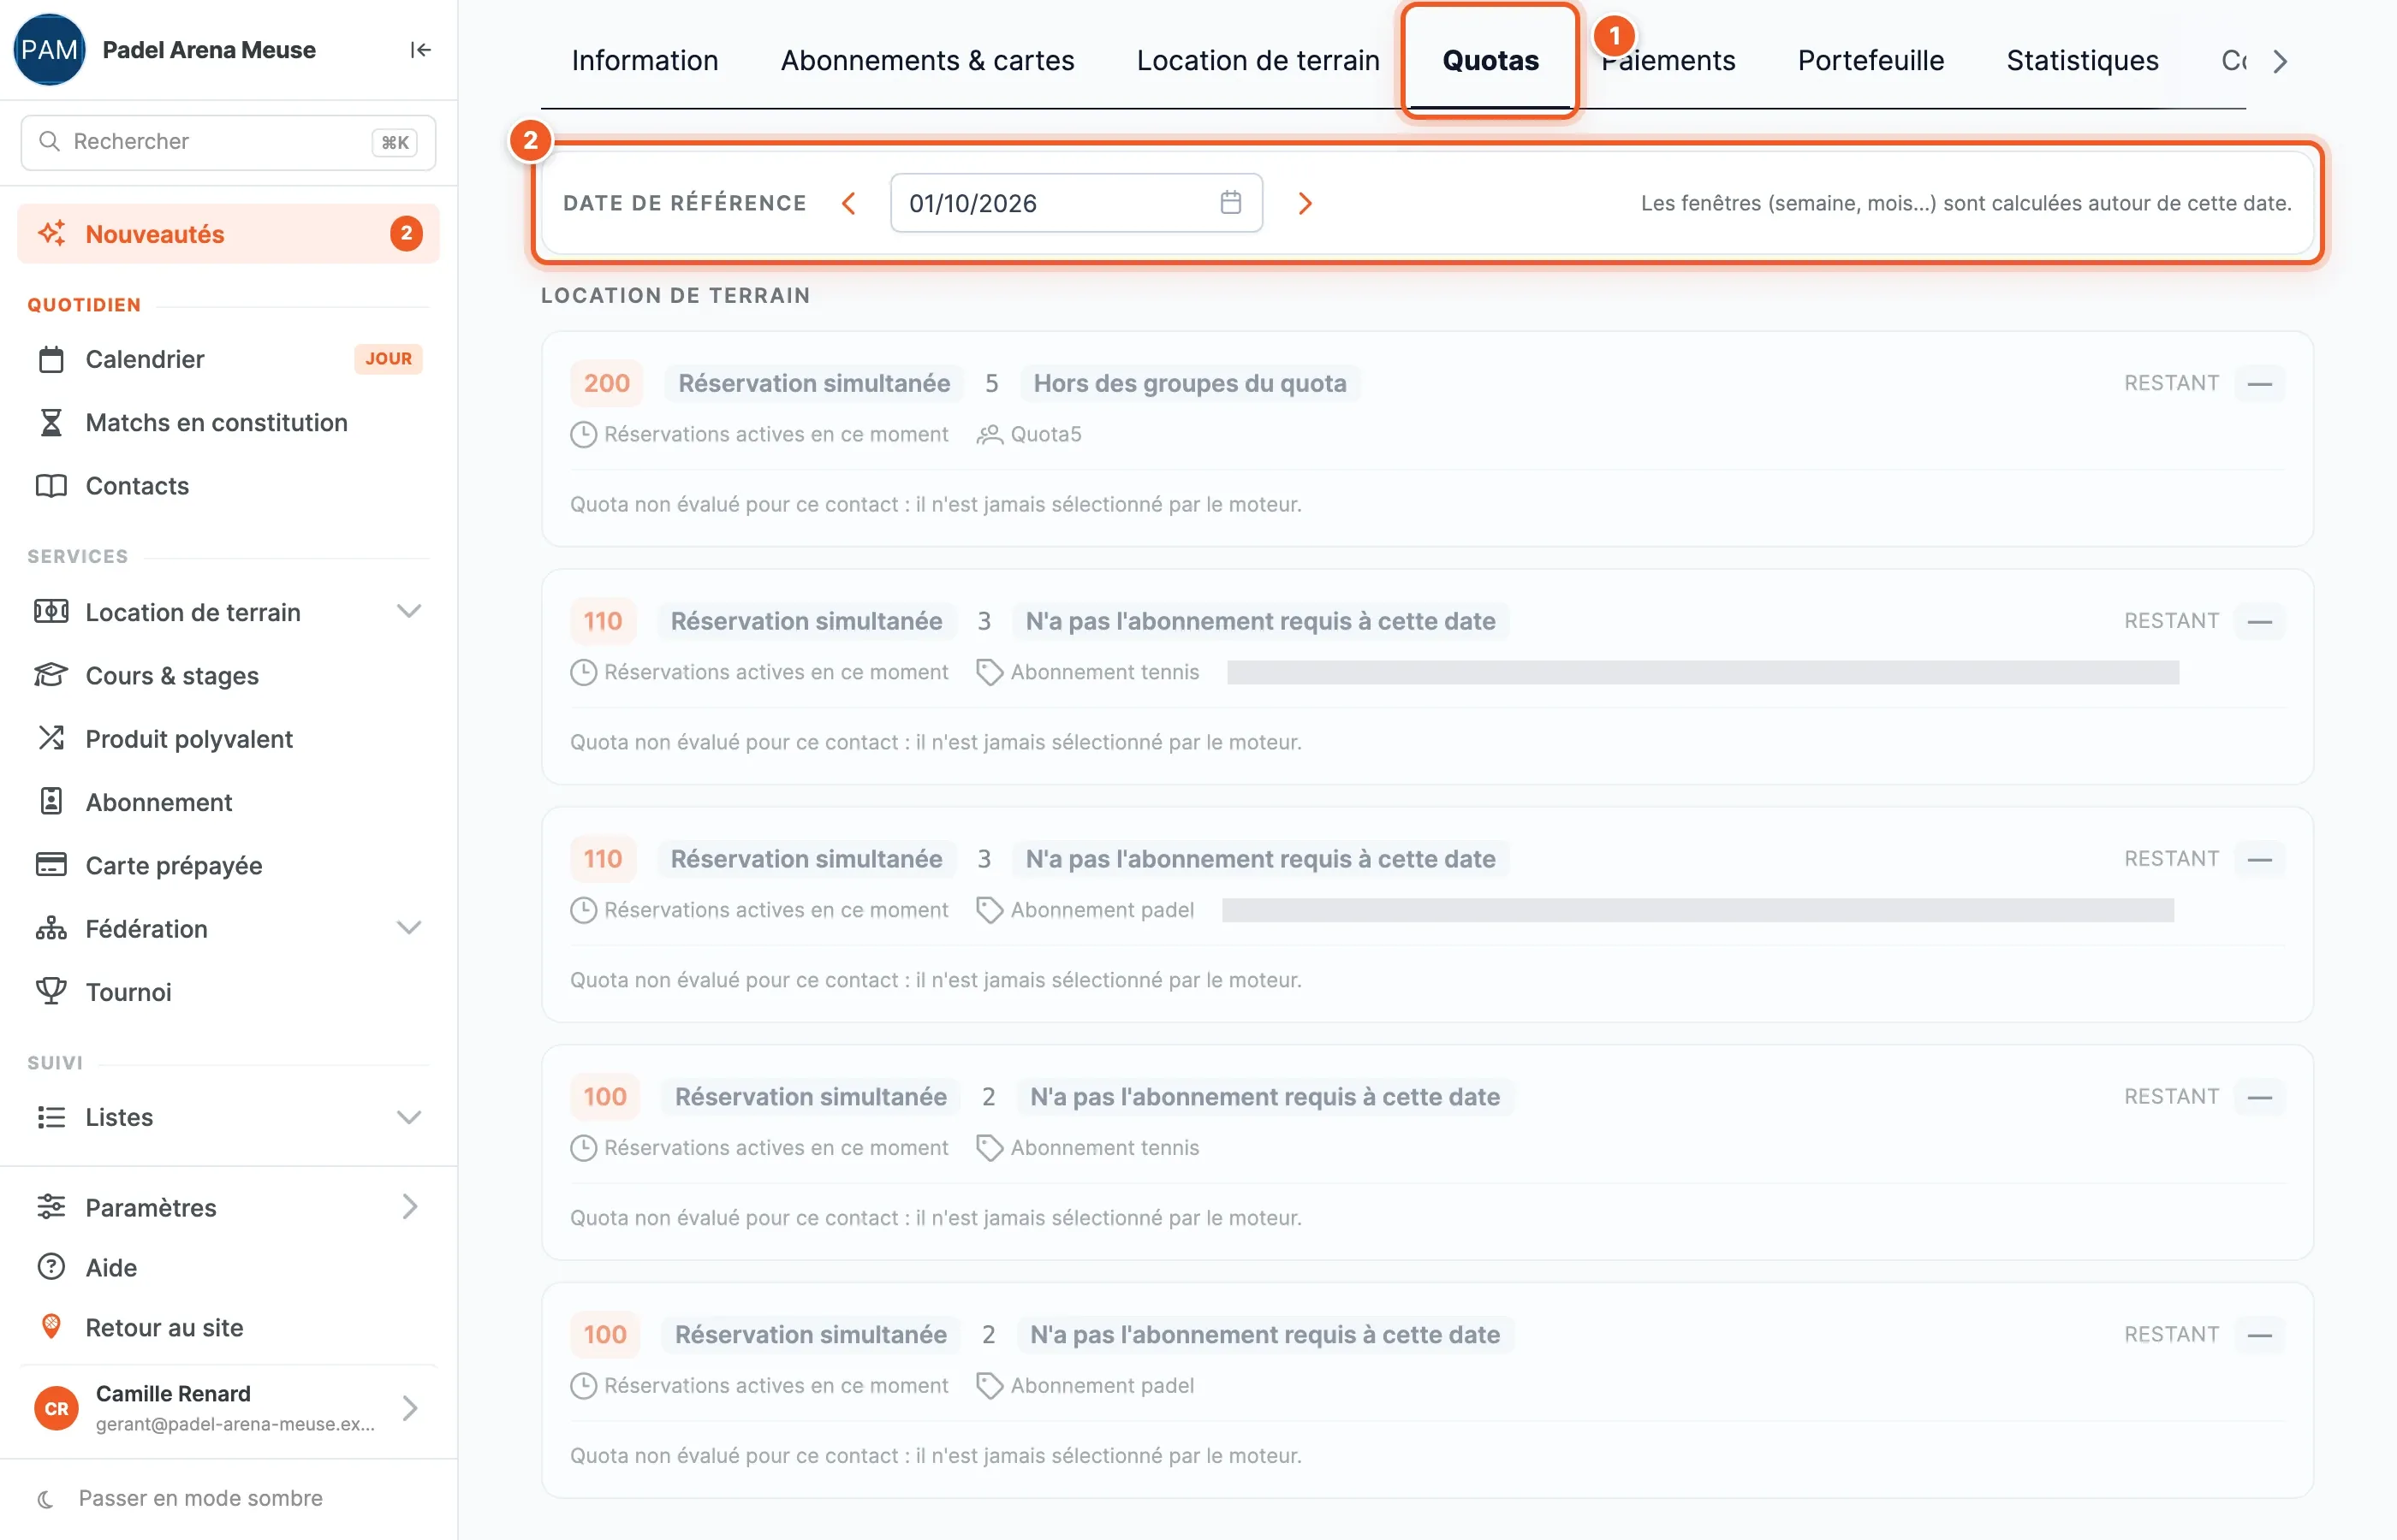
Task: Click the Paiements tab
Action: pyautogui.click(x=1668, y=61)
